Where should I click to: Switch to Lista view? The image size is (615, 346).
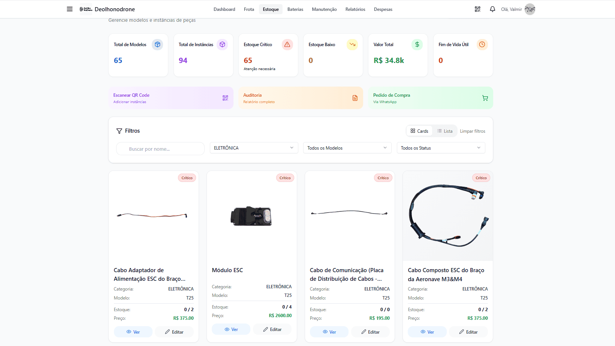click(444, 131)
